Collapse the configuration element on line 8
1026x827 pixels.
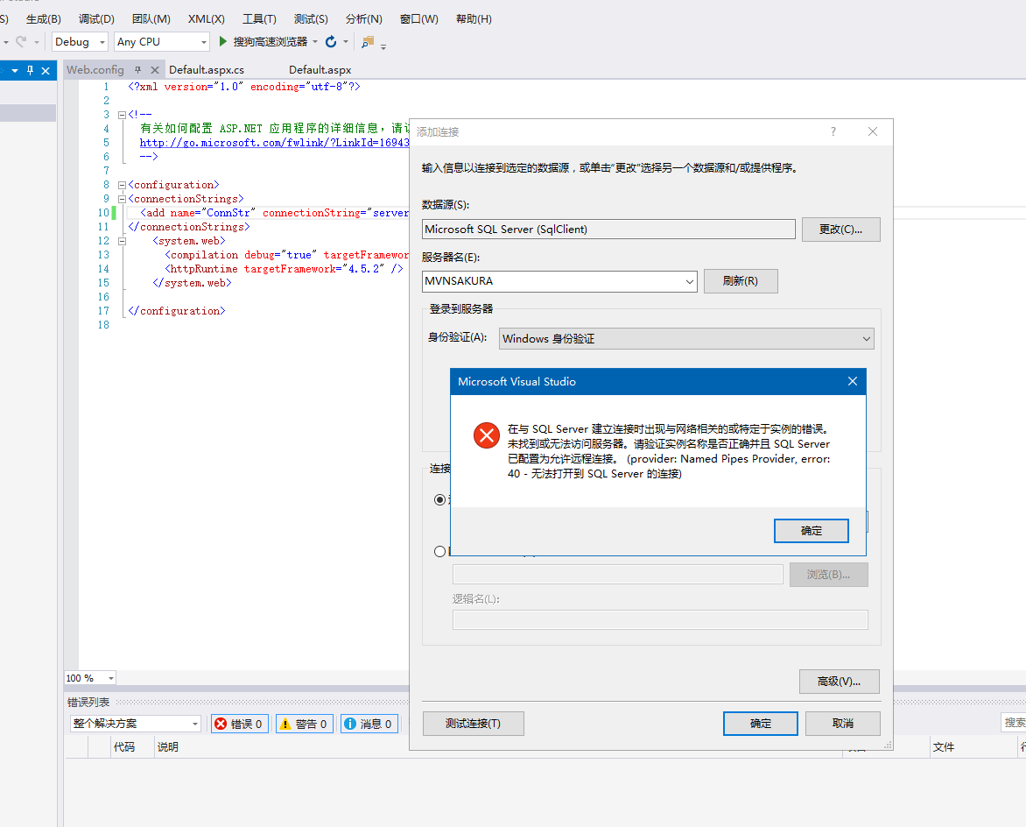point(122,186)
